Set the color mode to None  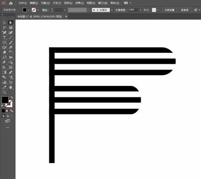[x=12, y=110]
